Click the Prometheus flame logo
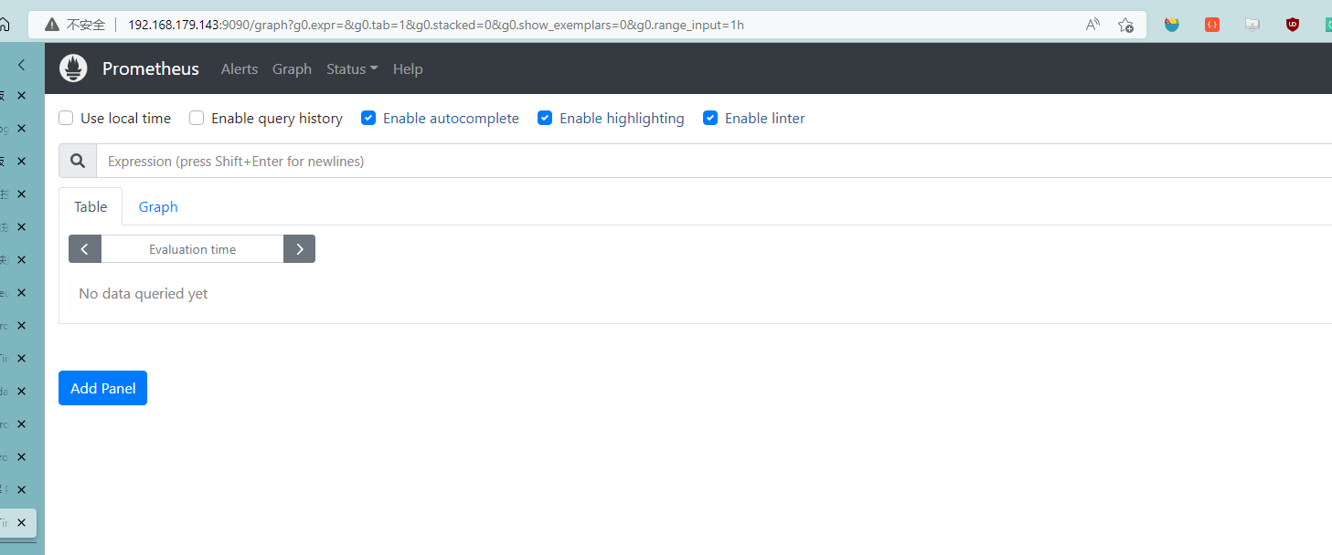This screenshot has height=555, width=1332. point(73,68)
